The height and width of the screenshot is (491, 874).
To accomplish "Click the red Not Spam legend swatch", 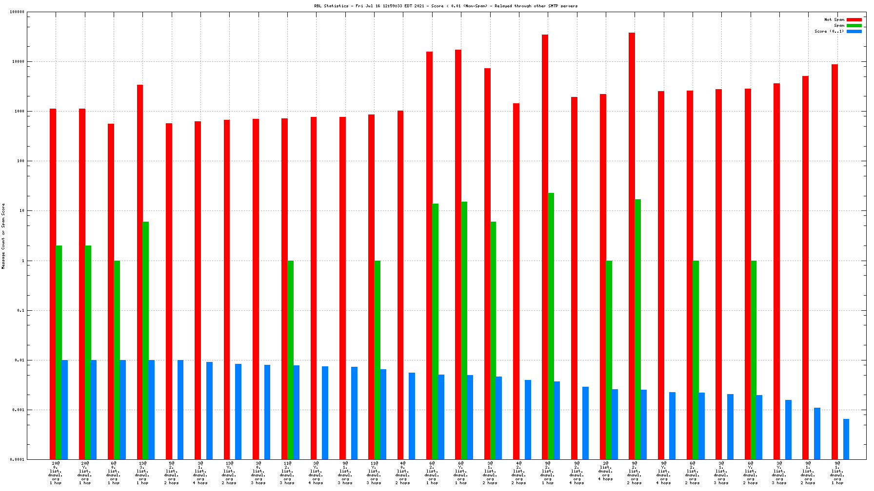I will 854,19.
